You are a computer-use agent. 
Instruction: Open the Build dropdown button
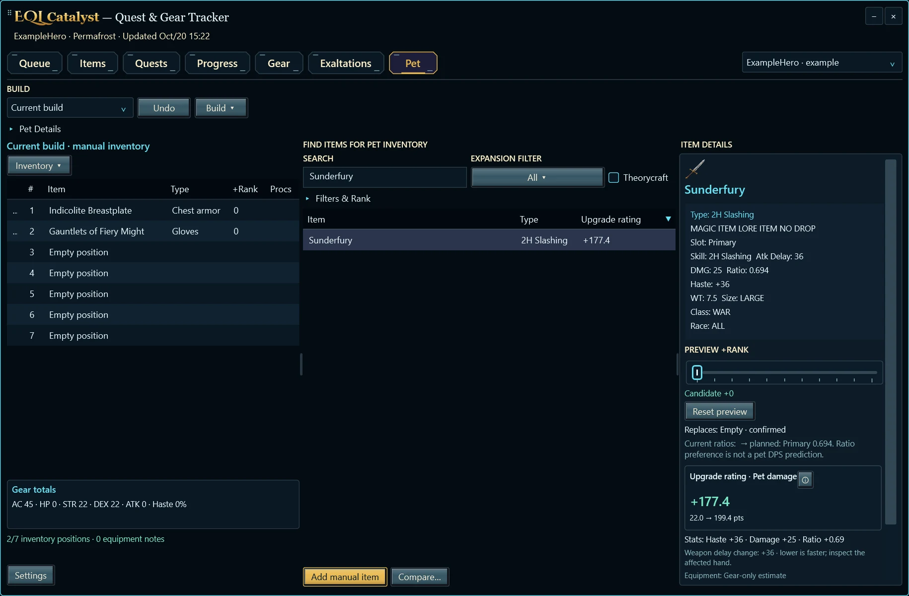click(x=221, y=108)
